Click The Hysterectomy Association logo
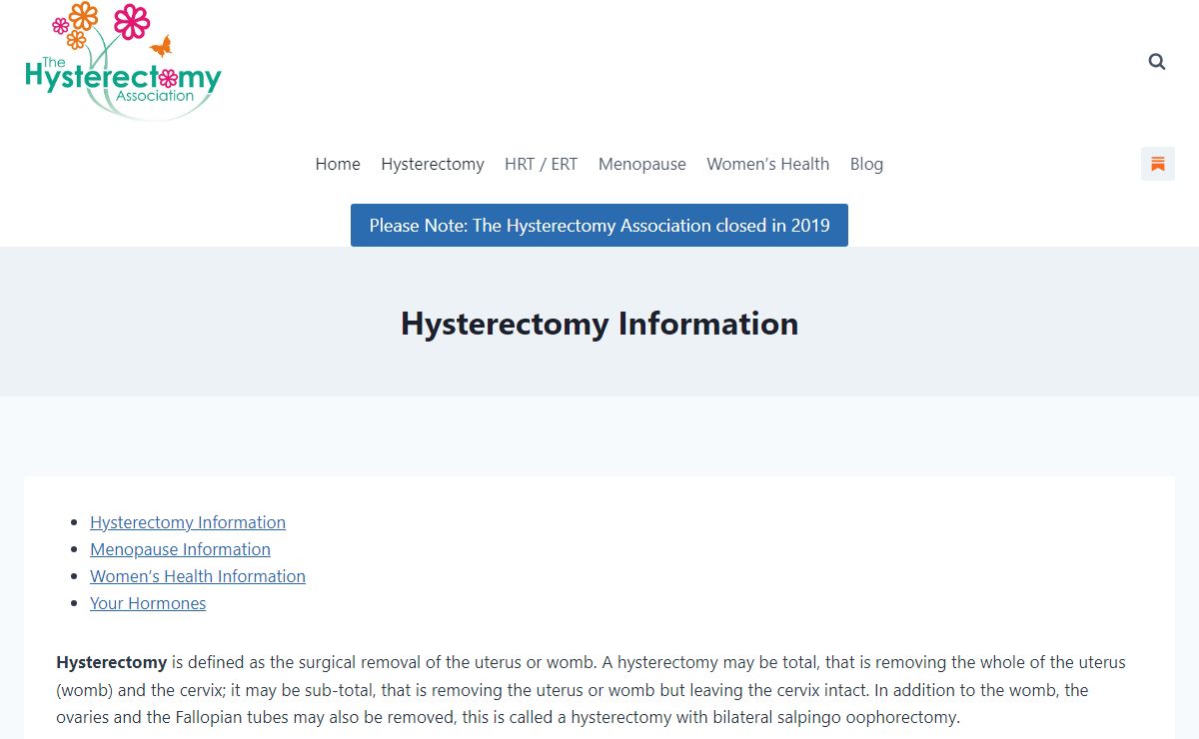 pos(123,62)
